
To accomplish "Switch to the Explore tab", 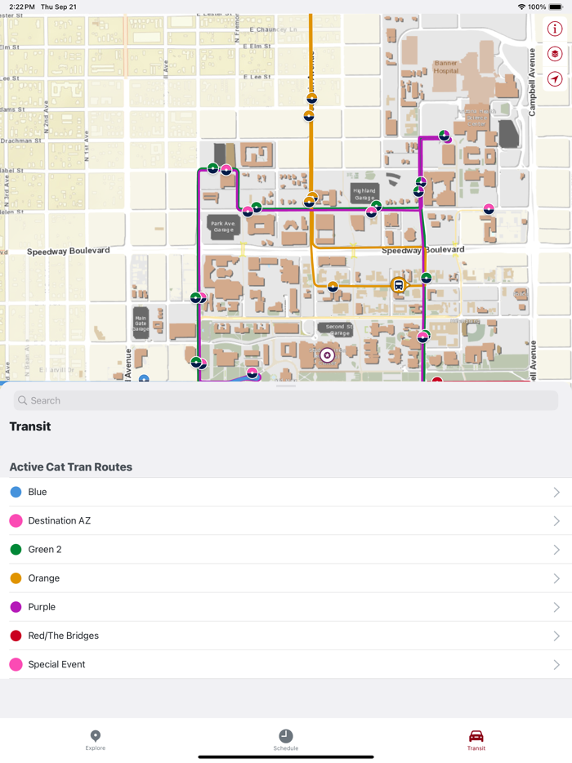I will tap(96, 740).
